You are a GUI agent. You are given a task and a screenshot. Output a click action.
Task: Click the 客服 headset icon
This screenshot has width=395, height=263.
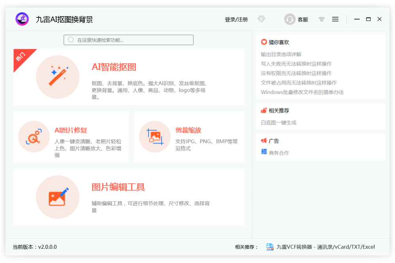[x=290, y=19]
